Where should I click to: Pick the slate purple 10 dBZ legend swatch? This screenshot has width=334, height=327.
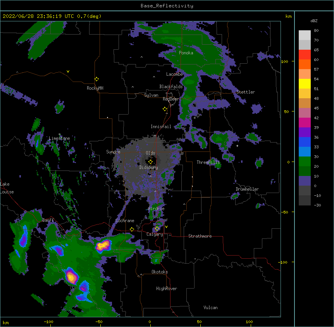305,181
